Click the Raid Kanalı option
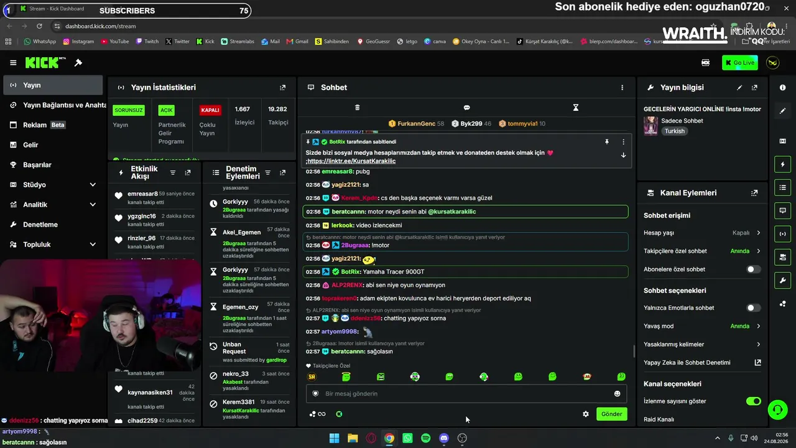Viewport: 796px width, 448px height. tap(659, 419)
